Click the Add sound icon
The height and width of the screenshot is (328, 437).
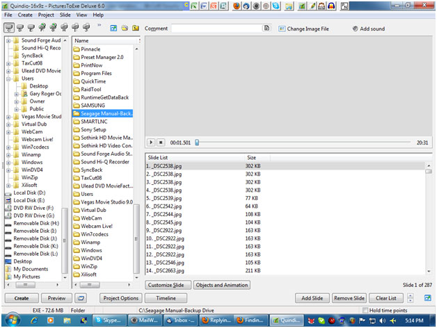click(355, 28)
